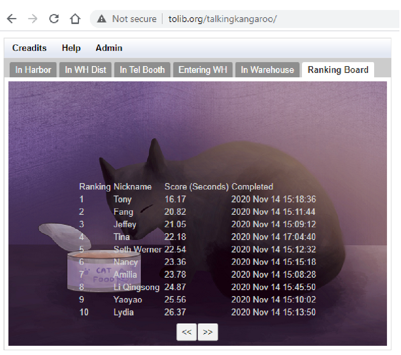Viewport: 401px width, 355px height.
Task: Open the Entering WH tab
Action: 203,70
